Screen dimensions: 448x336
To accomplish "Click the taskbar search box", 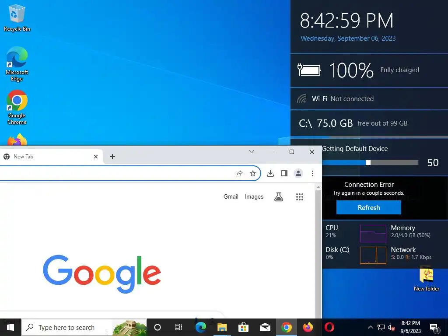I will pos(84,327).
